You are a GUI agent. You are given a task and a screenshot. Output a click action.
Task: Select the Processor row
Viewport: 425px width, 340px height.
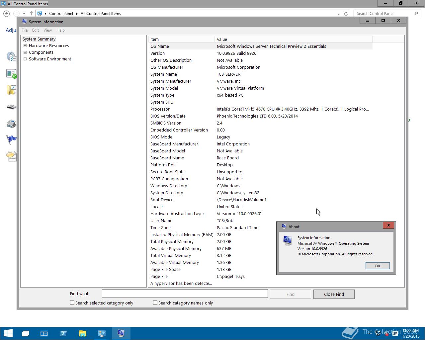[x=260, y=109]
